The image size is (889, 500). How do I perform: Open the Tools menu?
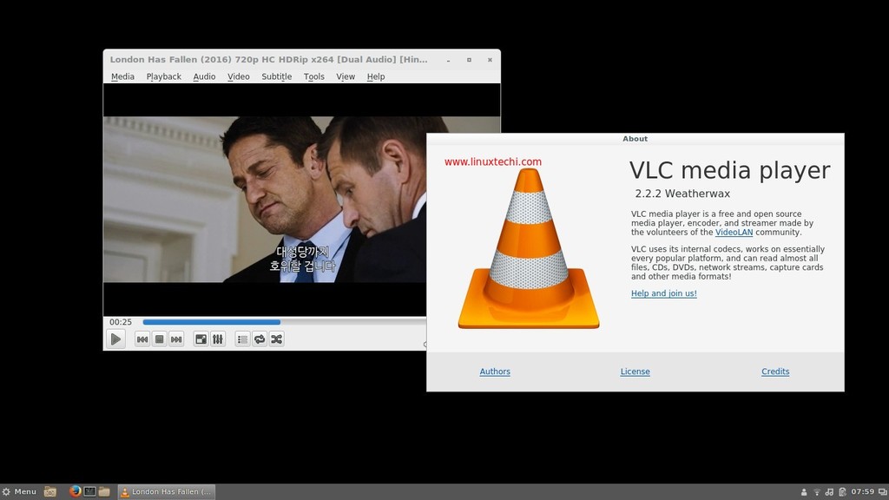click(314, 76)
